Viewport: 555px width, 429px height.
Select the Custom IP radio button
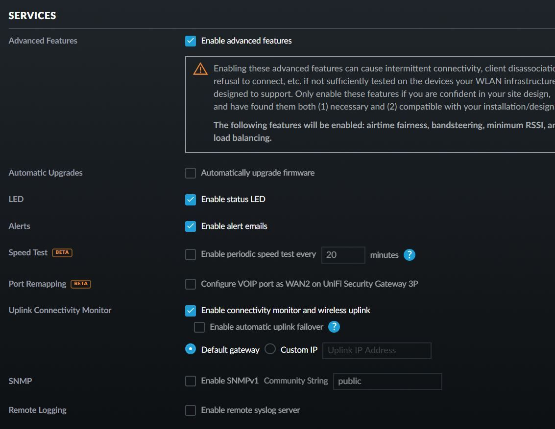pyautogui.click(x=270, y=349)
